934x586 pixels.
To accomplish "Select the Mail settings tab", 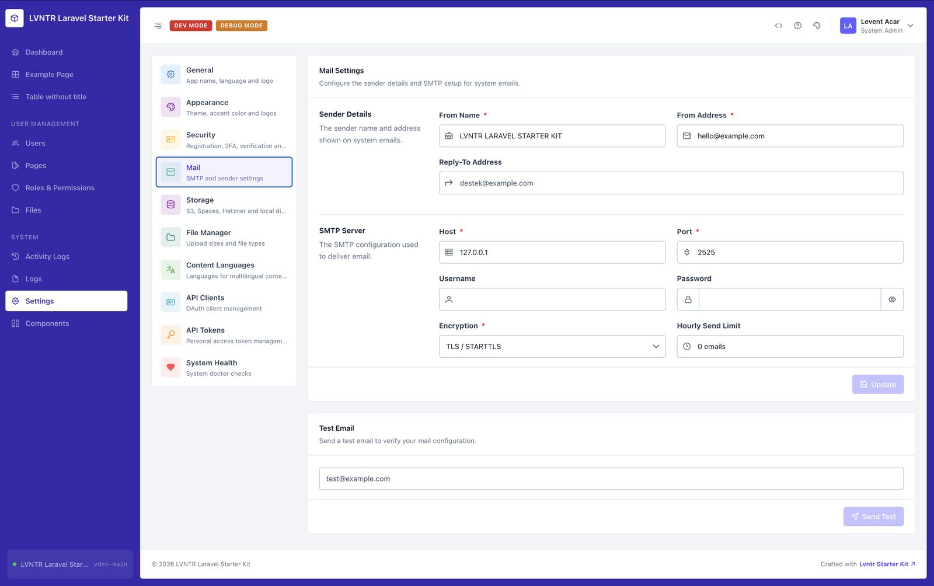I will tap(224, 172).
